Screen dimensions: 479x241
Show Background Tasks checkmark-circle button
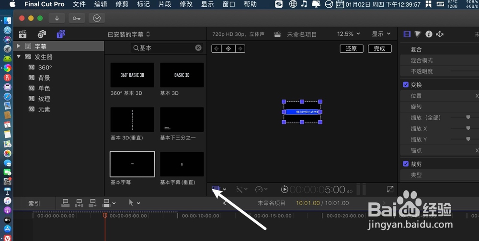tap(97, 18)
